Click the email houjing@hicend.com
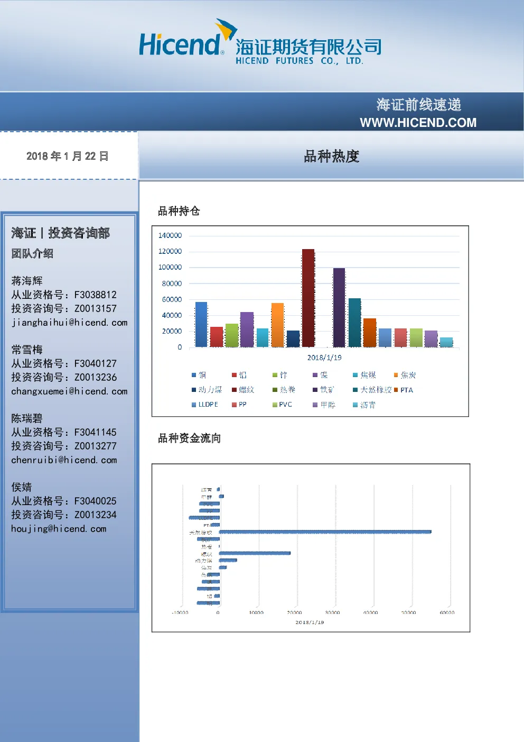 [x=59, y=529]
